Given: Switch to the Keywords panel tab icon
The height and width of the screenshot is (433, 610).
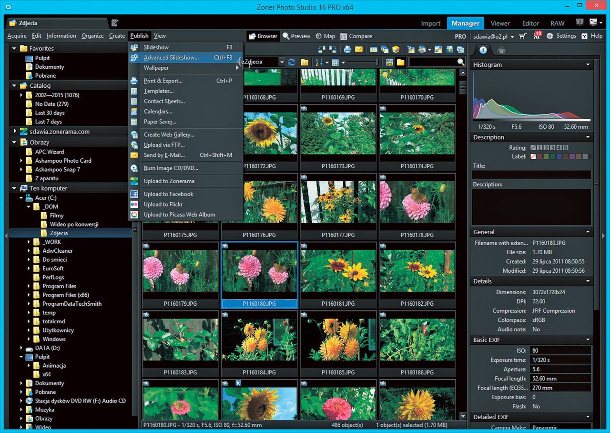Looking at the screenshot, I should tap(500, 50).
